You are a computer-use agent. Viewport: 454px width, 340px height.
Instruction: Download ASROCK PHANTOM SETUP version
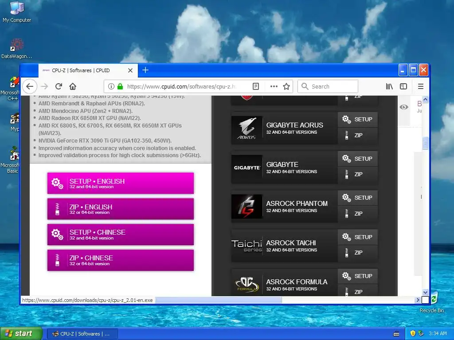coord(358,198)
